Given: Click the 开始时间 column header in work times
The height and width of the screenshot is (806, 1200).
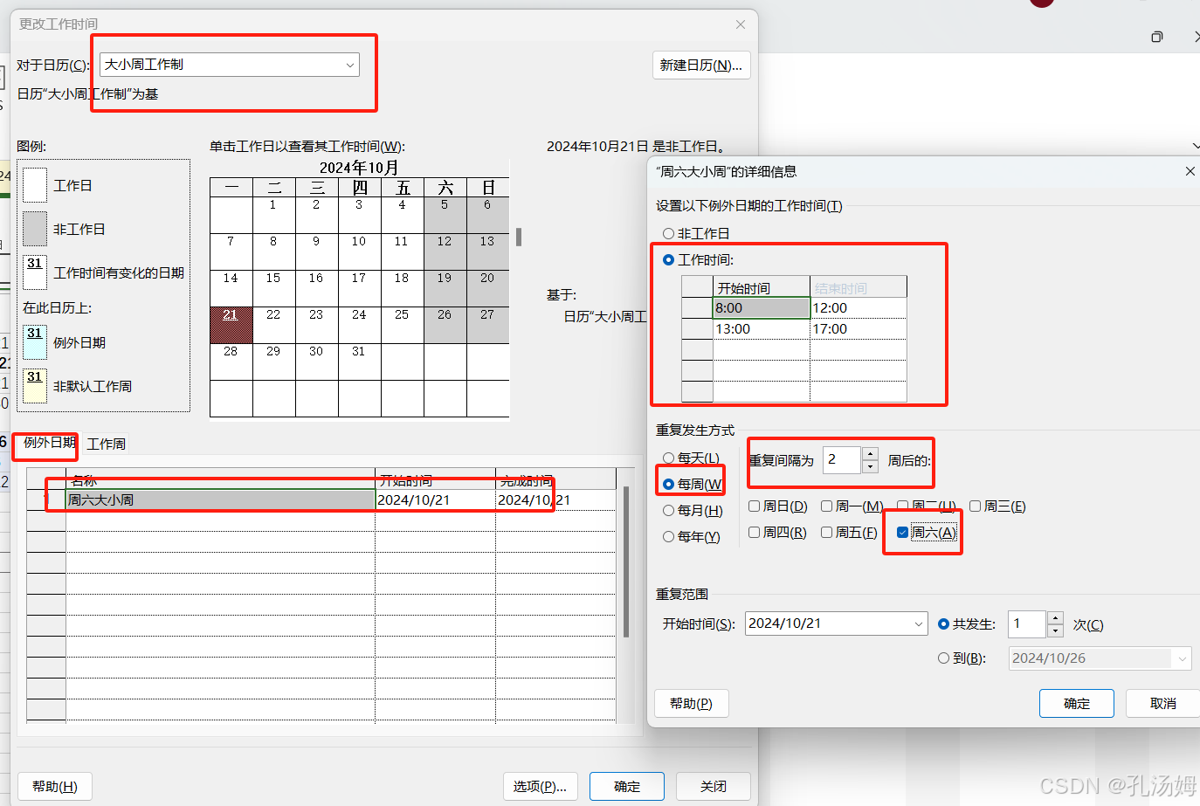Looking at the screenshot, I should pyautogui.click(x=762, y=287).
